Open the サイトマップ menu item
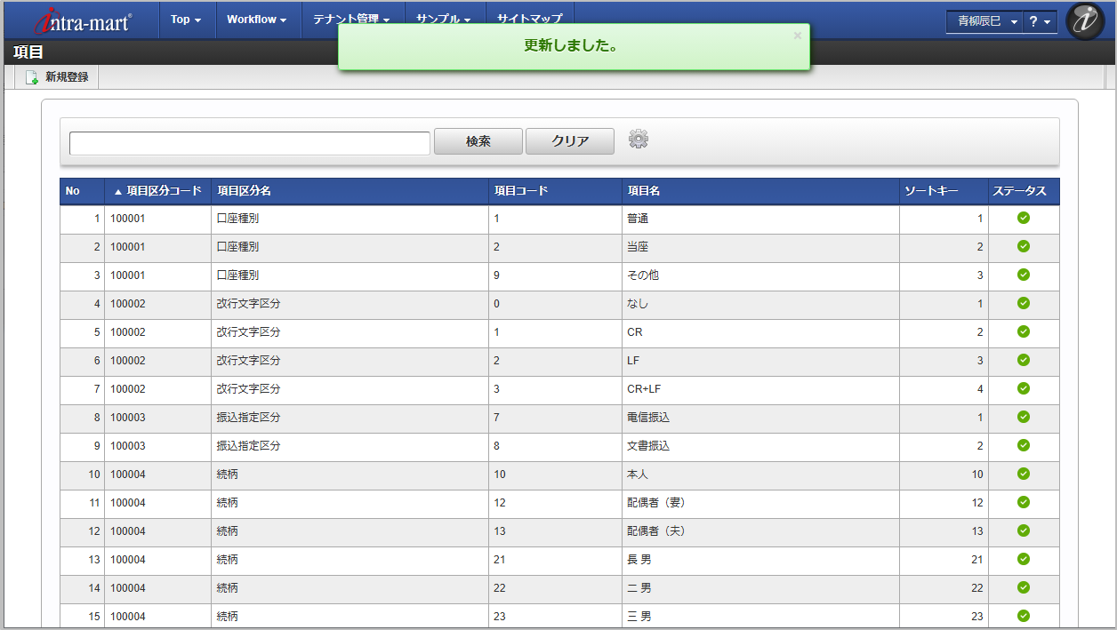 (530, 20)
